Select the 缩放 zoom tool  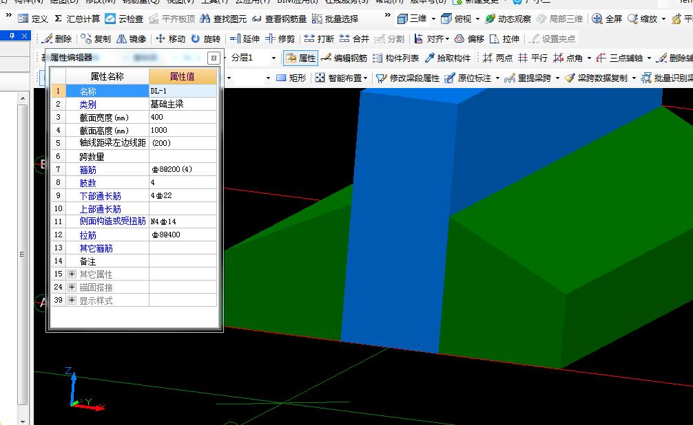click(642, 19)
